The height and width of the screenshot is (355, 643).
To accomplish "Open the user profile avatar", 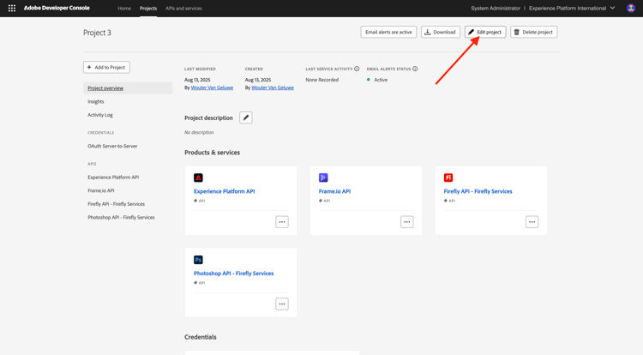I will pos(631,9).
